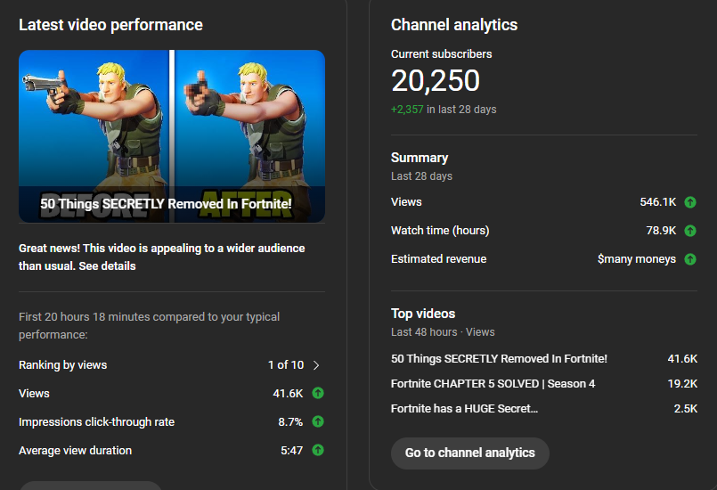Click green arrow beside watch time 78.9K
The height and width of the screenshot is (490, 717).
[x=690, y=231]
